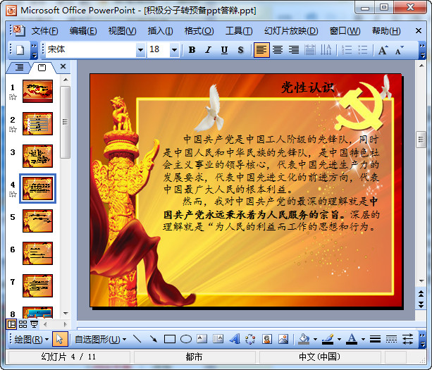This screenshot has width=432, height=370.
Task: Select the Oval drawing tool
Action: (x=185, y=339)
